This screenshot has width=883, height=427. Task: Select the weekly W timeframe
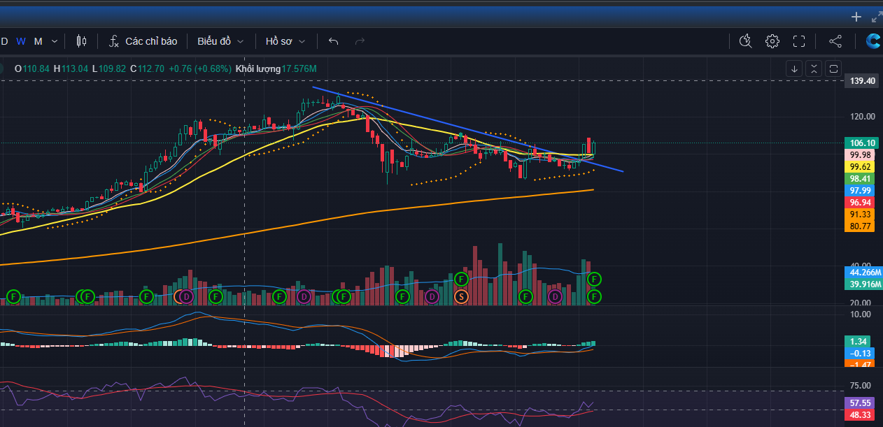(21, 41)
